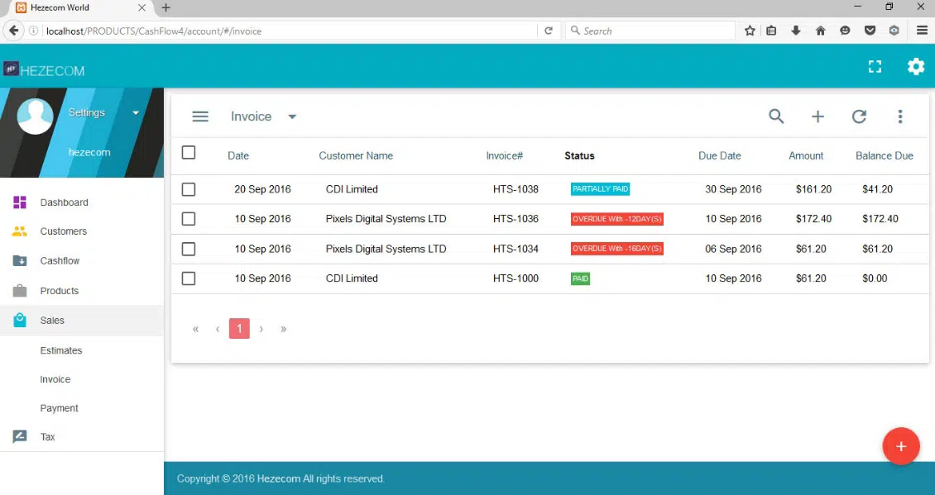Click the plus icon in invoice toolbar
Screen dimensions: 935x495
coord(818,117)
